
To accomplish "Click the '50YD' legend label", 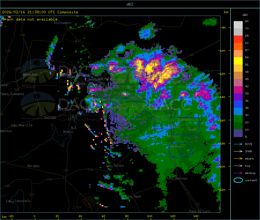I will (x=248, y=144).
